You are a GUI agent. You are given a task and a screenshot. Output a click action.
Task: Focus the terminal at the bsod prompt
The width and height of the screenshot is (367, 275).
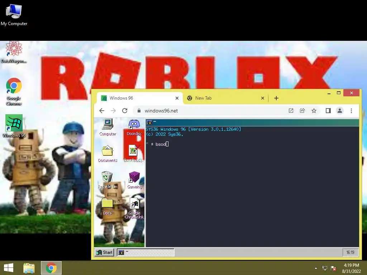[167, 144]
